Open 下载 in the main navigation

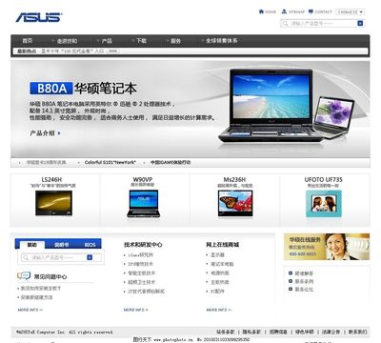point(141,41)
